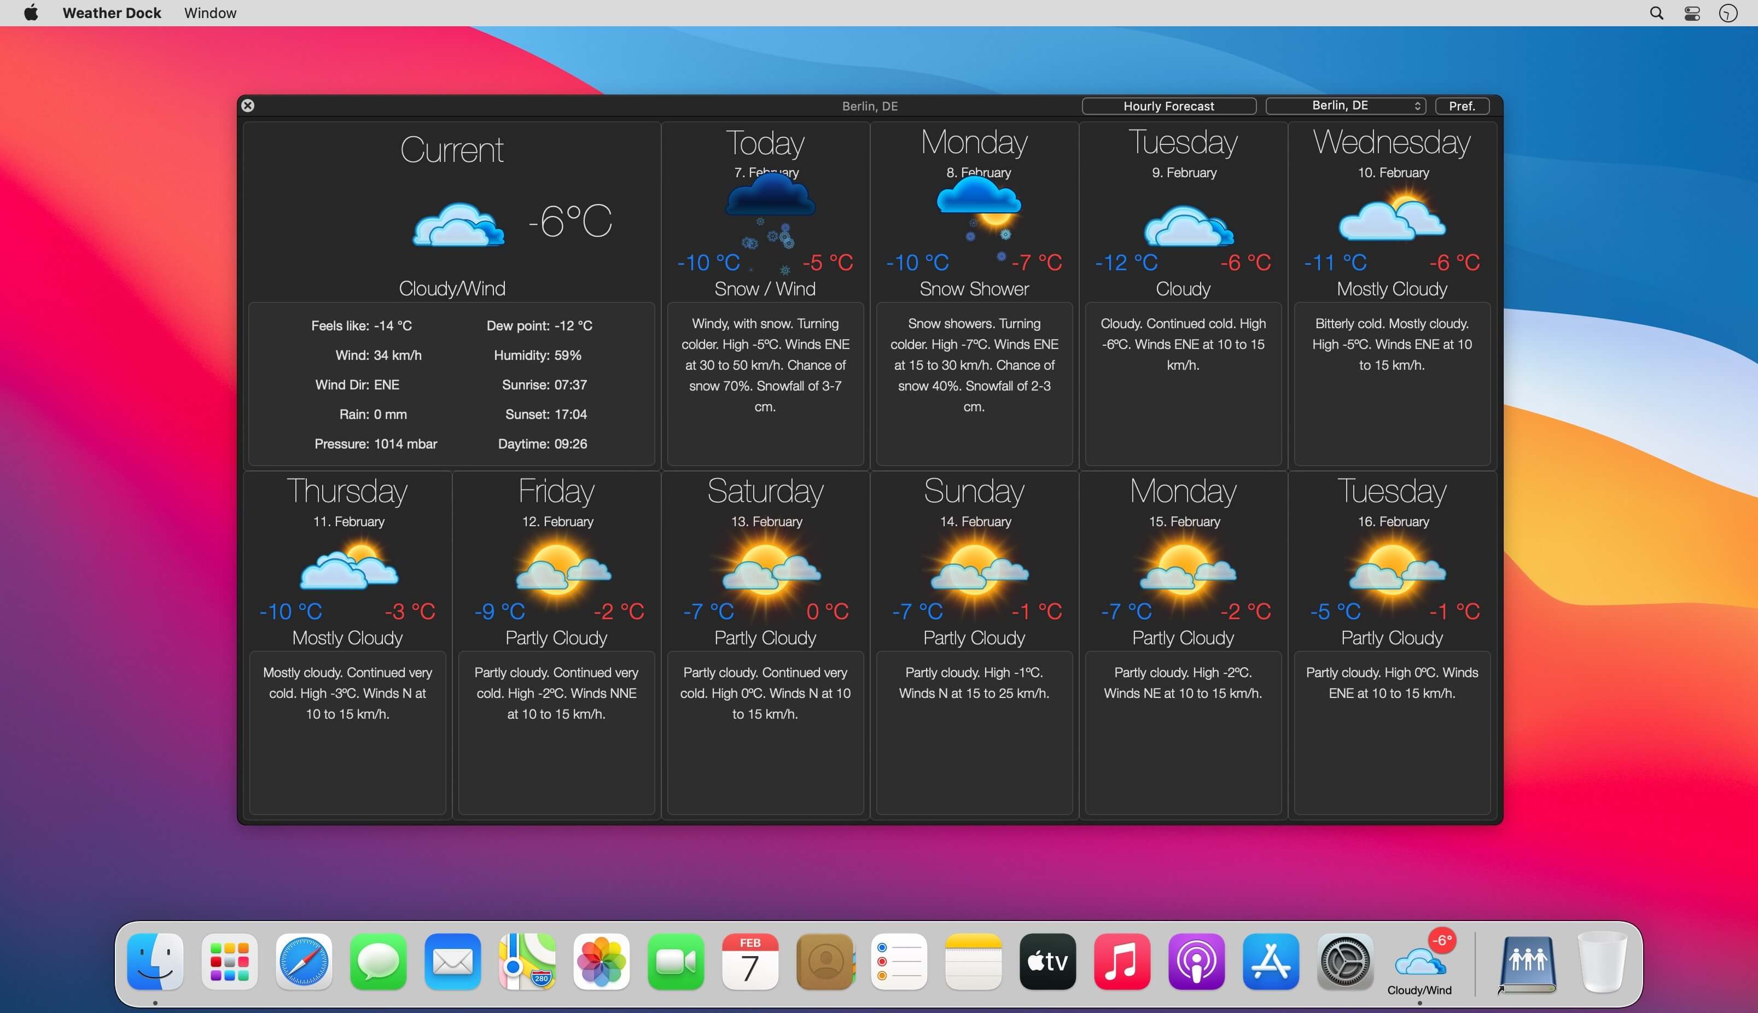Open Calendar from the Dock

pos(750,961)
